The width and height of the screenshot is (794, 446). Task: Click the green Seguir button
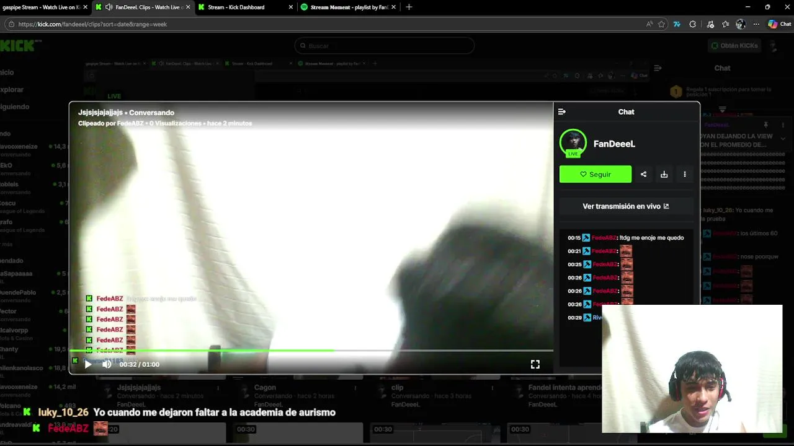tap(595, 174)
